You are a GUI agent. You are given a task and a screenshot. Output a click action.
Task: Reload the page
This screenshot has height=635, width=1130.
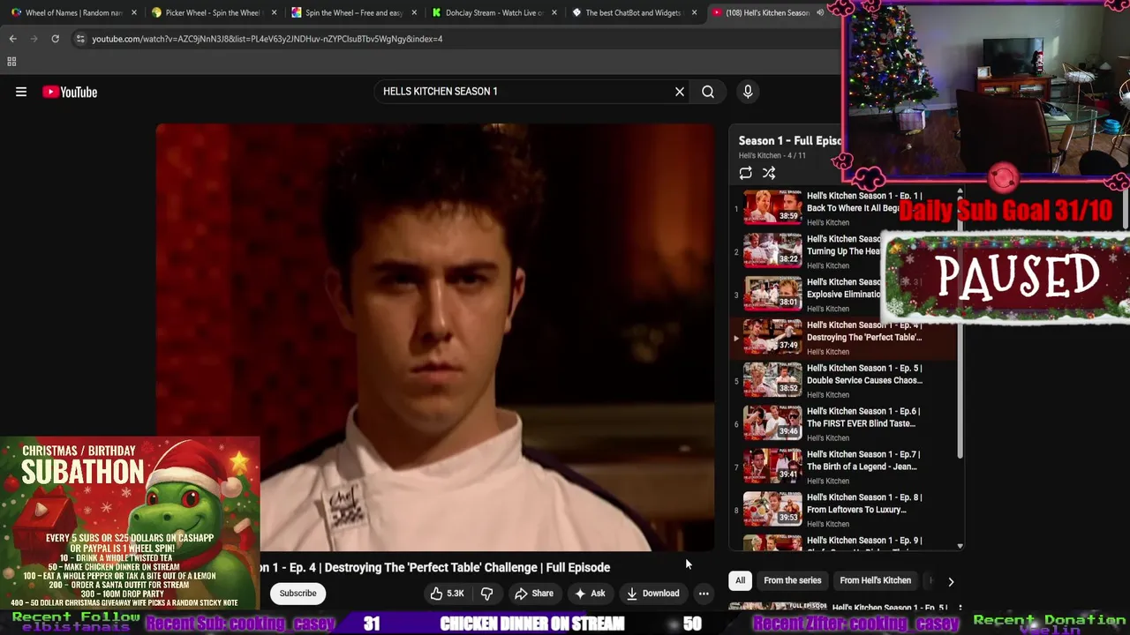coord(55,39)
